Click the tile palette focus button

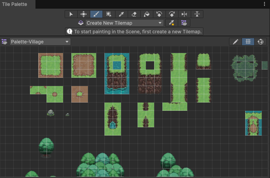coord(184,23)
